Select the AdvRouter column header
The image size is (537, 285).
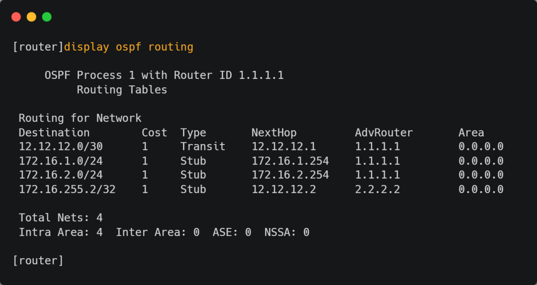(384, 133)
